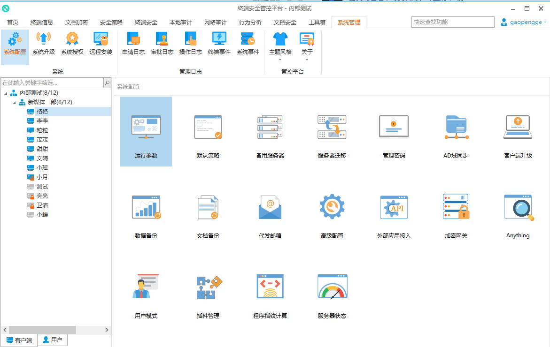Click the tree panel horizontal scrollbar
Viewport: 550px width, 347px height.
(42, 330)
